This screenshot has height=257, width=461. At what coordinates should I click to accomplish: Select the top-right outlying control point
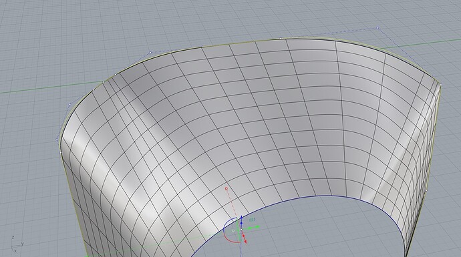(377, 28)
